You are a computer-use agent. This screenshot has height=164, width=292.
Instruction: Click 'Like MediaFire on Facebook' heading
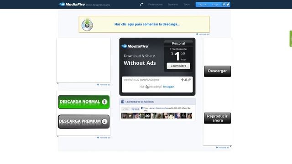tap(140, 102)
